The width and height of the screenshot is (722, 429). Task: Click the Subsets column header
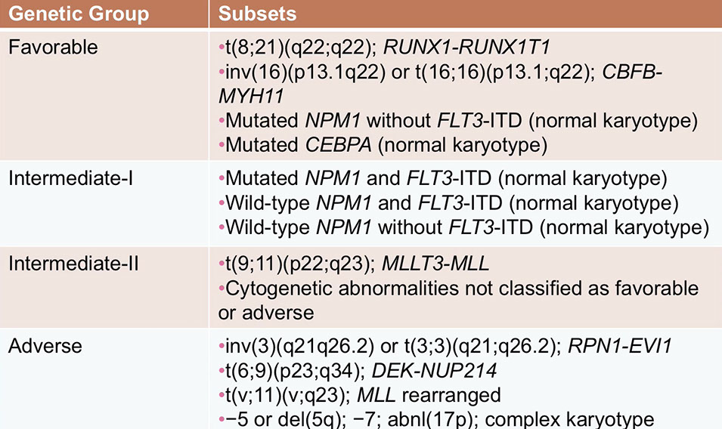(258, 13)
